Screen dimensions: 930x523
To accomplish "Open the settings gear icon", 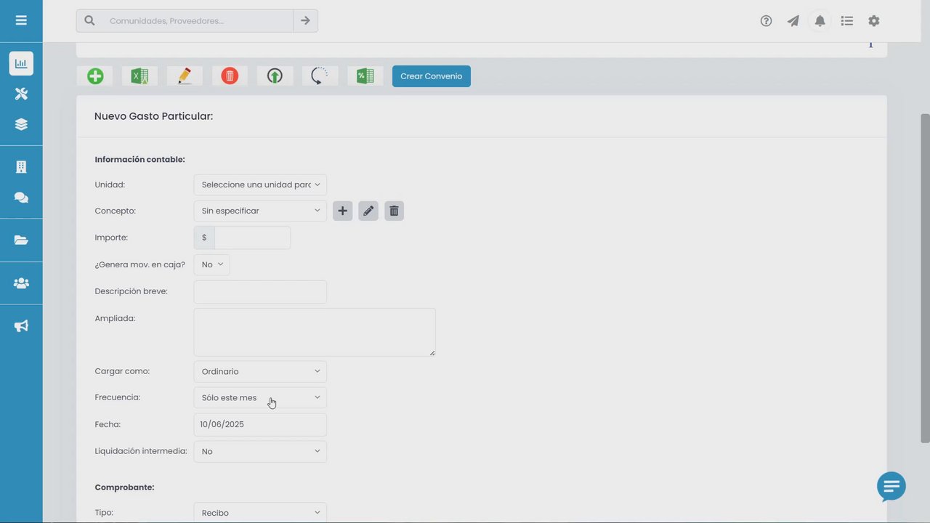I will (874, 21).
